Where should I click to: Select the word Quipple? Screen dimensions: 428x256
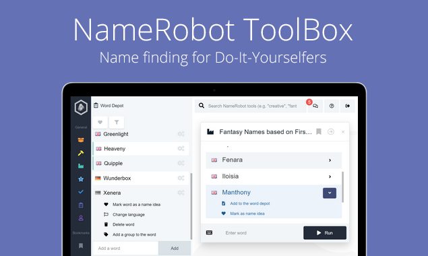coord(113,163)
